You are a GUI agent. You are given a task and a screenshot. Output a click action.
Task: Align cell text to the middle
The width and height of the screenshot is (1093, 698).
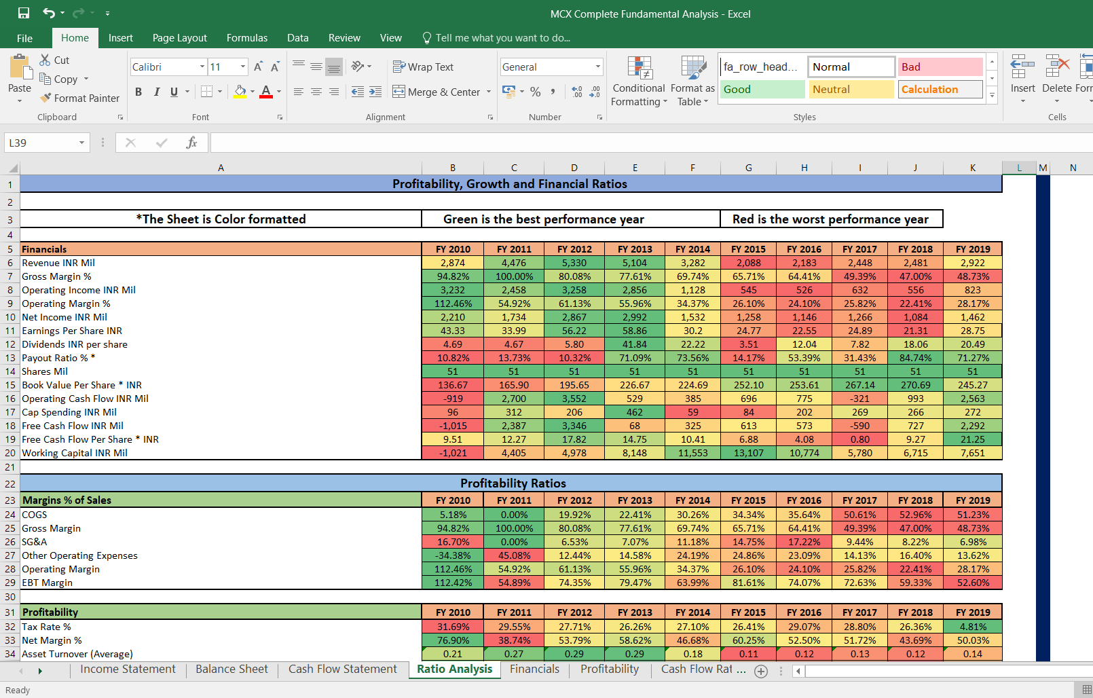point(316,67)
